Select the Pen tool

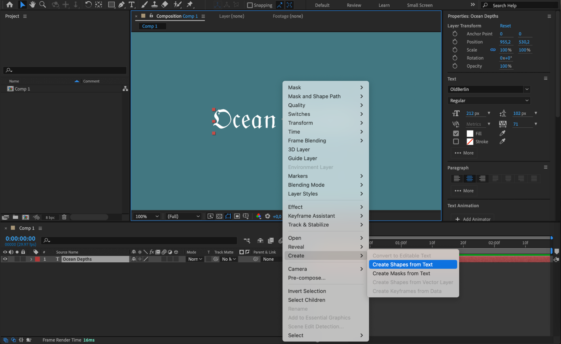(122, 4)
